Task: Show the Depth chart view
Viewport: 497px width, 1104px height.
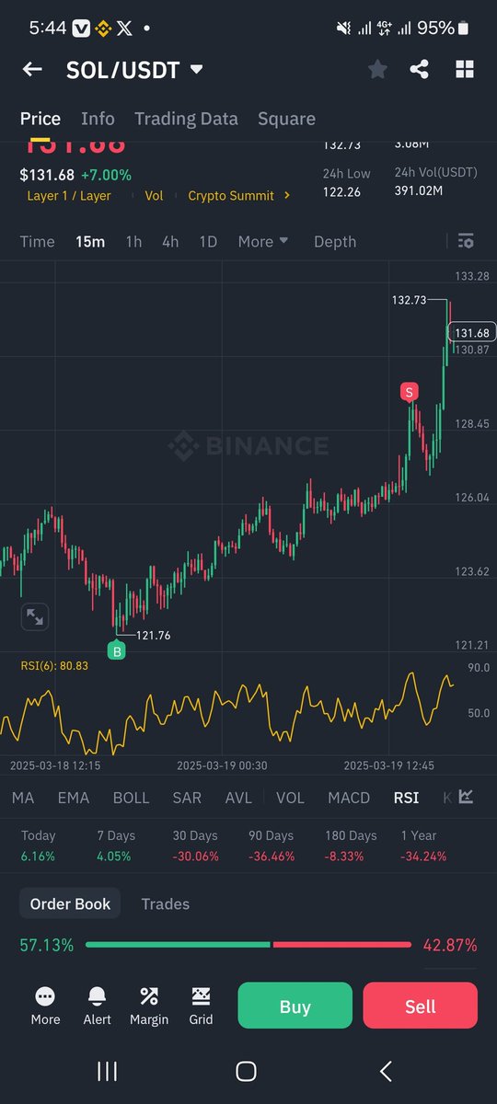Action: [x=335, y=242]
